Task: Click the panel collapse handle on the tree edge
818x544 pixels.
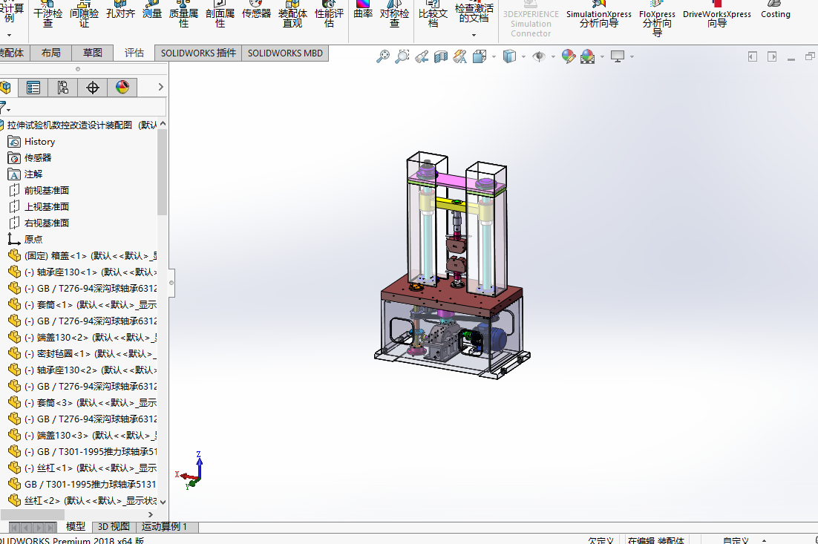Action: (x=171, y=283)
